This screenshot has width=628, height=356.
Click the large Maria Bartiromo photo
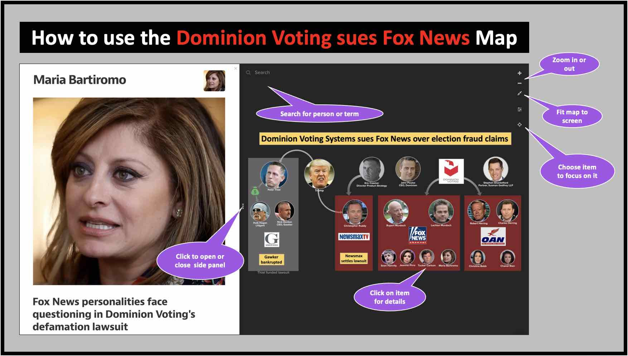(x=129, y=191)
